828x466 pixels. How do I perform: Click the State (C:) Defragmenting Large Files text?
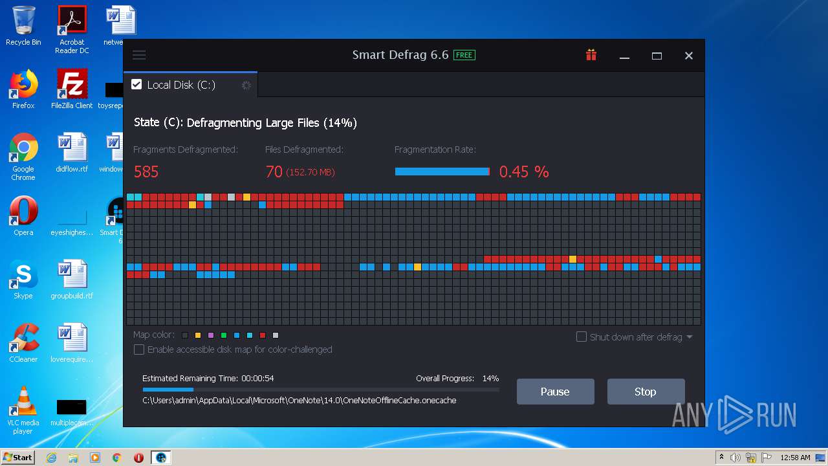pyautogui.click(x=245, y=122)
